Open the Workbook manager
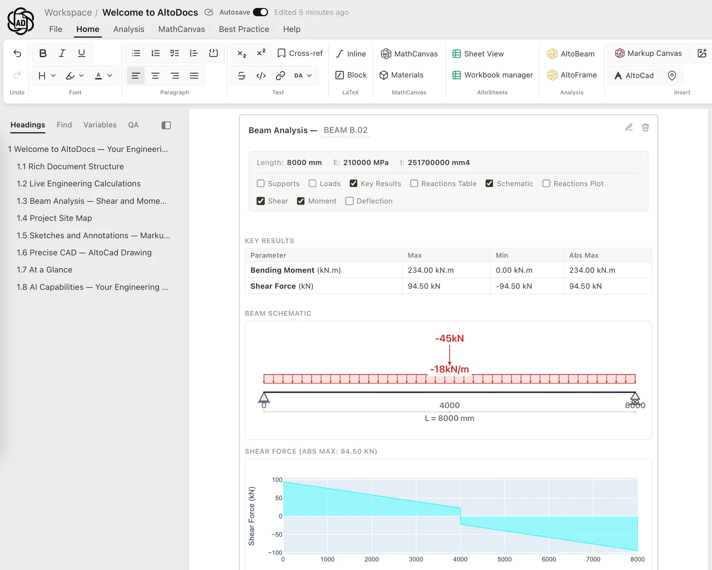The width and height of the screenshot is (712, 570). (493, 75)
